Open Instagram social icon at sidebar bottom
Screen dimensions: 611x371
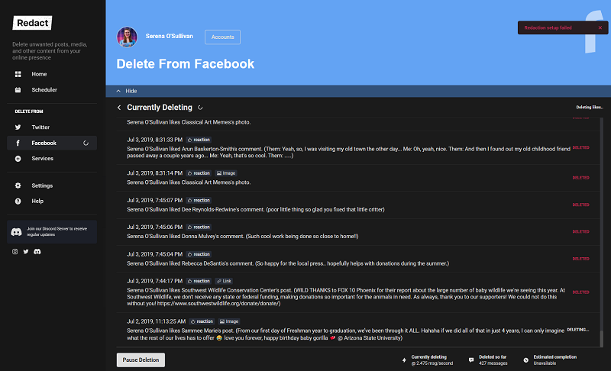(x=15, y=251)
